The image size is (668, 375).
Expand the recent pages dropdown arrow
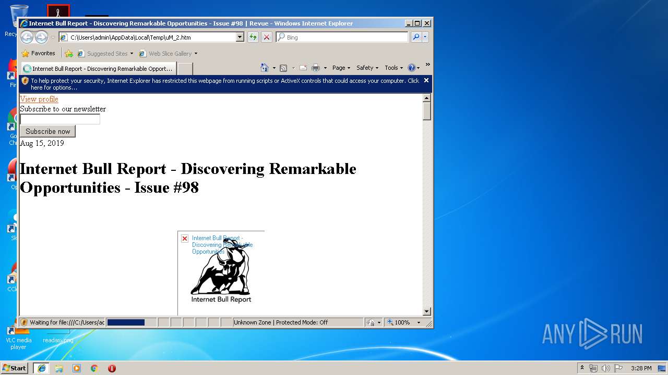pos(53,37)
